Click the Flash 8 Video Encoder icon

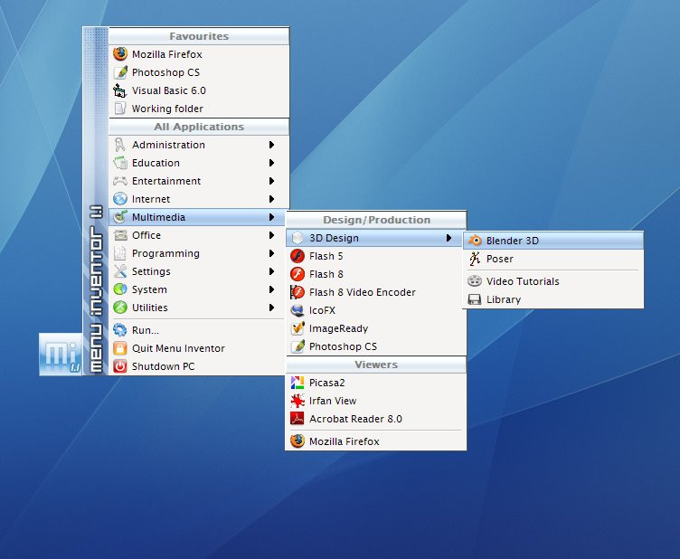click(297, 292)
